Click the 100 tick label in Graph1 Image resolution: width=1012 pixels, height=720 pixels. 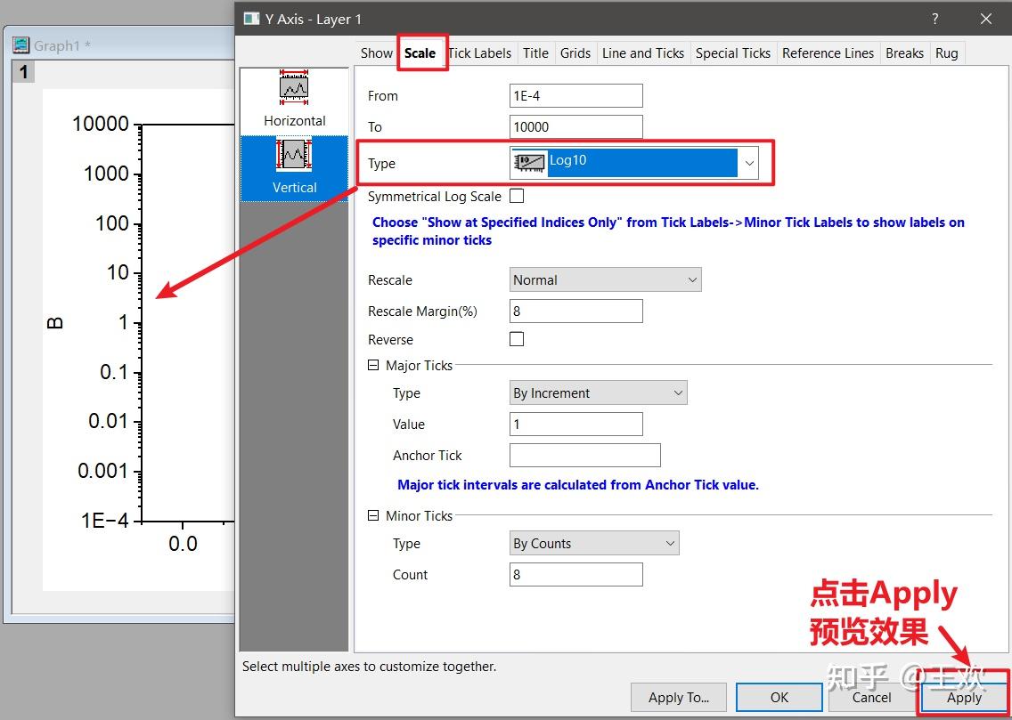tap(112, 223)
